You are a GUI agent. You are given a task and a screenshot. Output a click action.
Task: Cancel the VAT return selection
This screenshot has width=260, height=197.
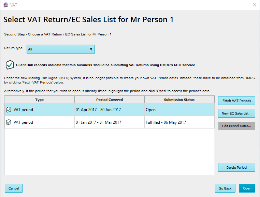(14, 188)
